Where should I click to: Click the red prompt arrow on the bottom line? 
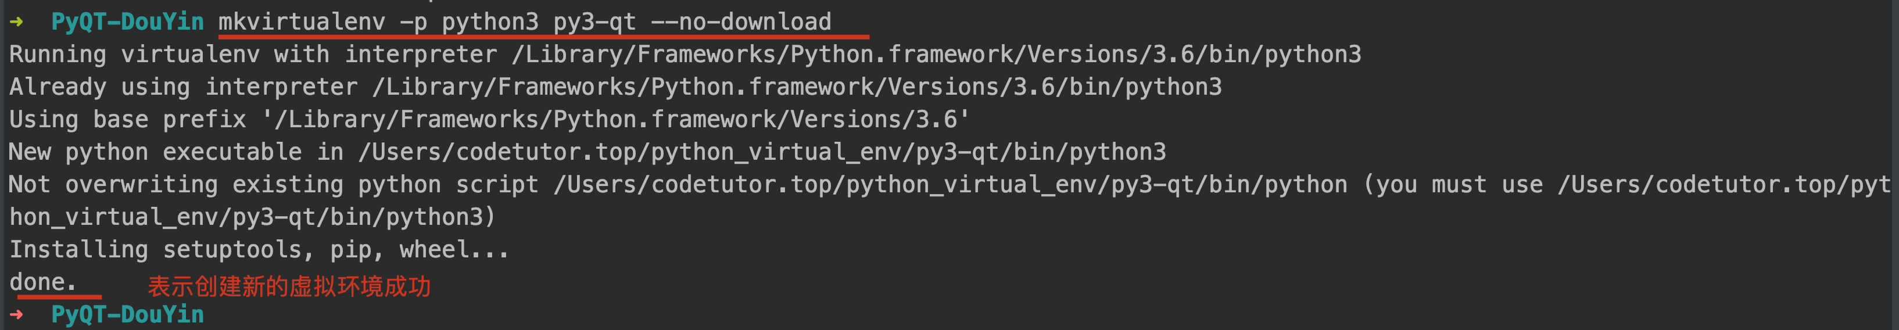click(x=16, y=314)
